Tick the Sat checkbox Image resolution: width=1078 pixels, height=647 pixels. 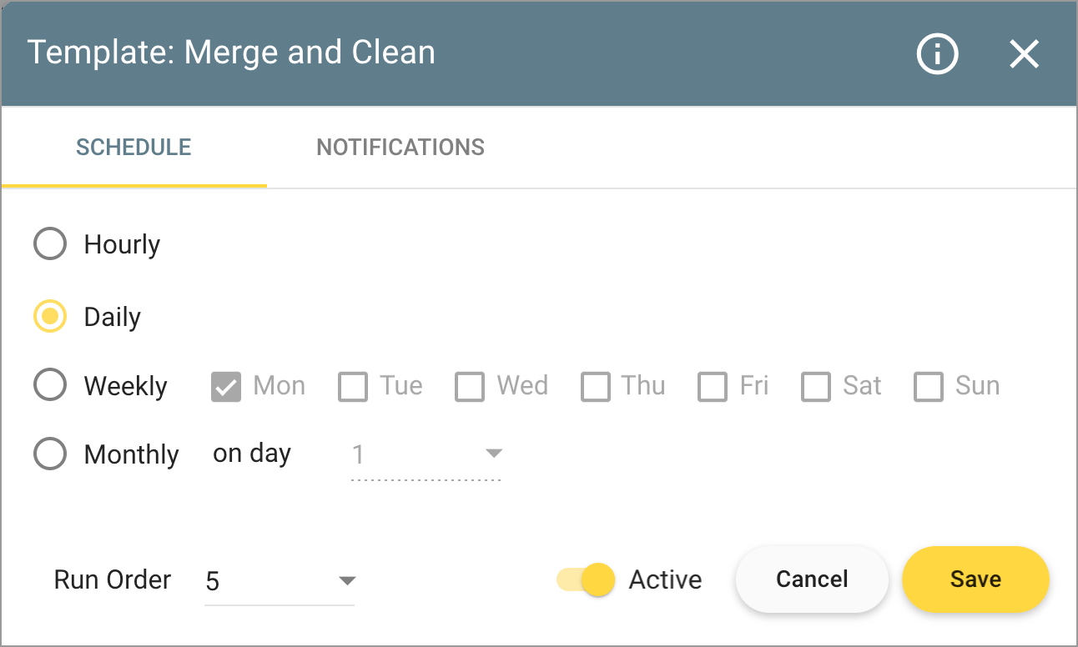[816, 387]
